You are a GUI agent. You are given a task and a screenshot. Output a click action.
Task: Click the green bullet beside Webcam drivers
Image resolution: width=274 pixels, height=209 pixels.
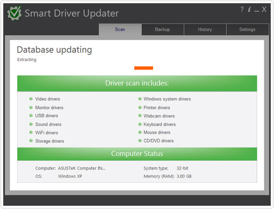[x=140, y=115]
